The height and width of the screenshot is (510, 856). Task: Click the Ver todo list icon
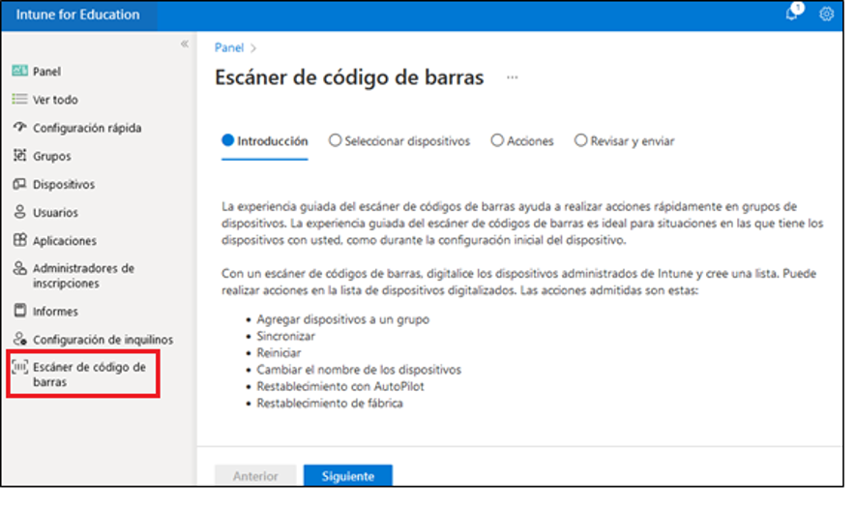[x=19, y=100]
